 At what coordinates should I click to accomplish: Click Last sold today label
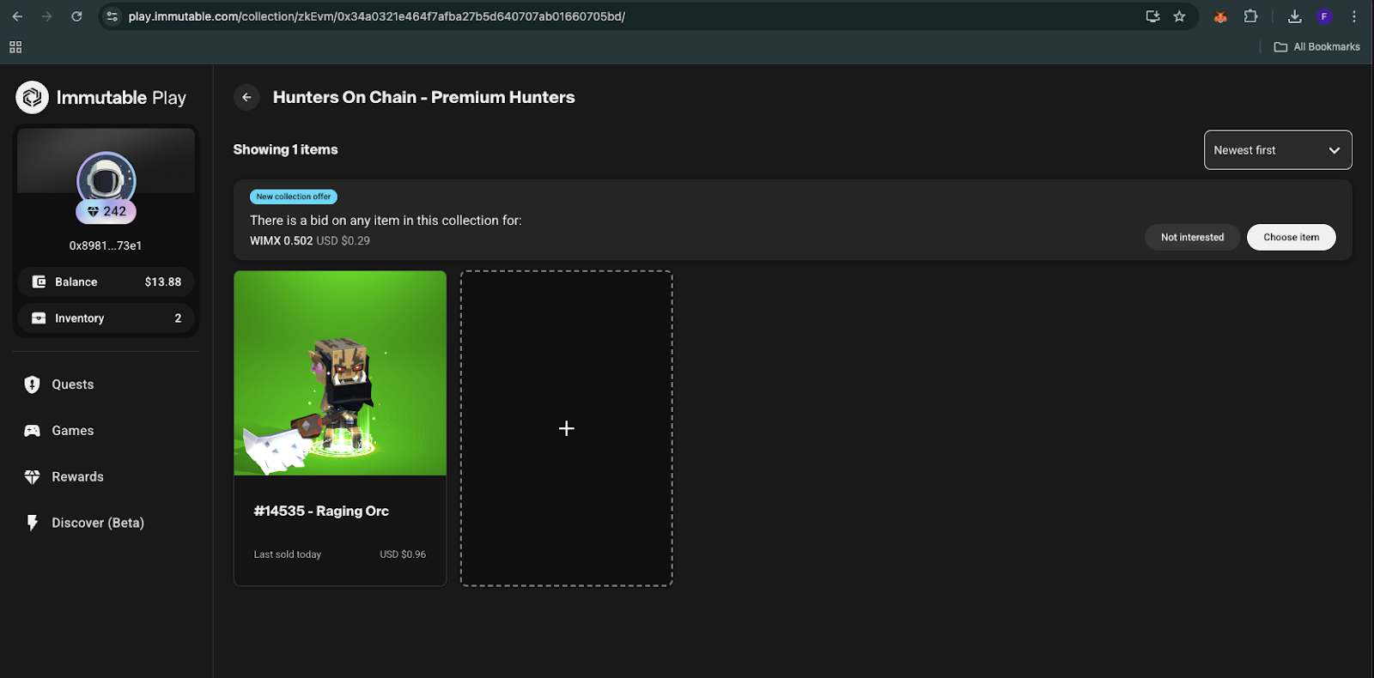click(x=288, y=554)
